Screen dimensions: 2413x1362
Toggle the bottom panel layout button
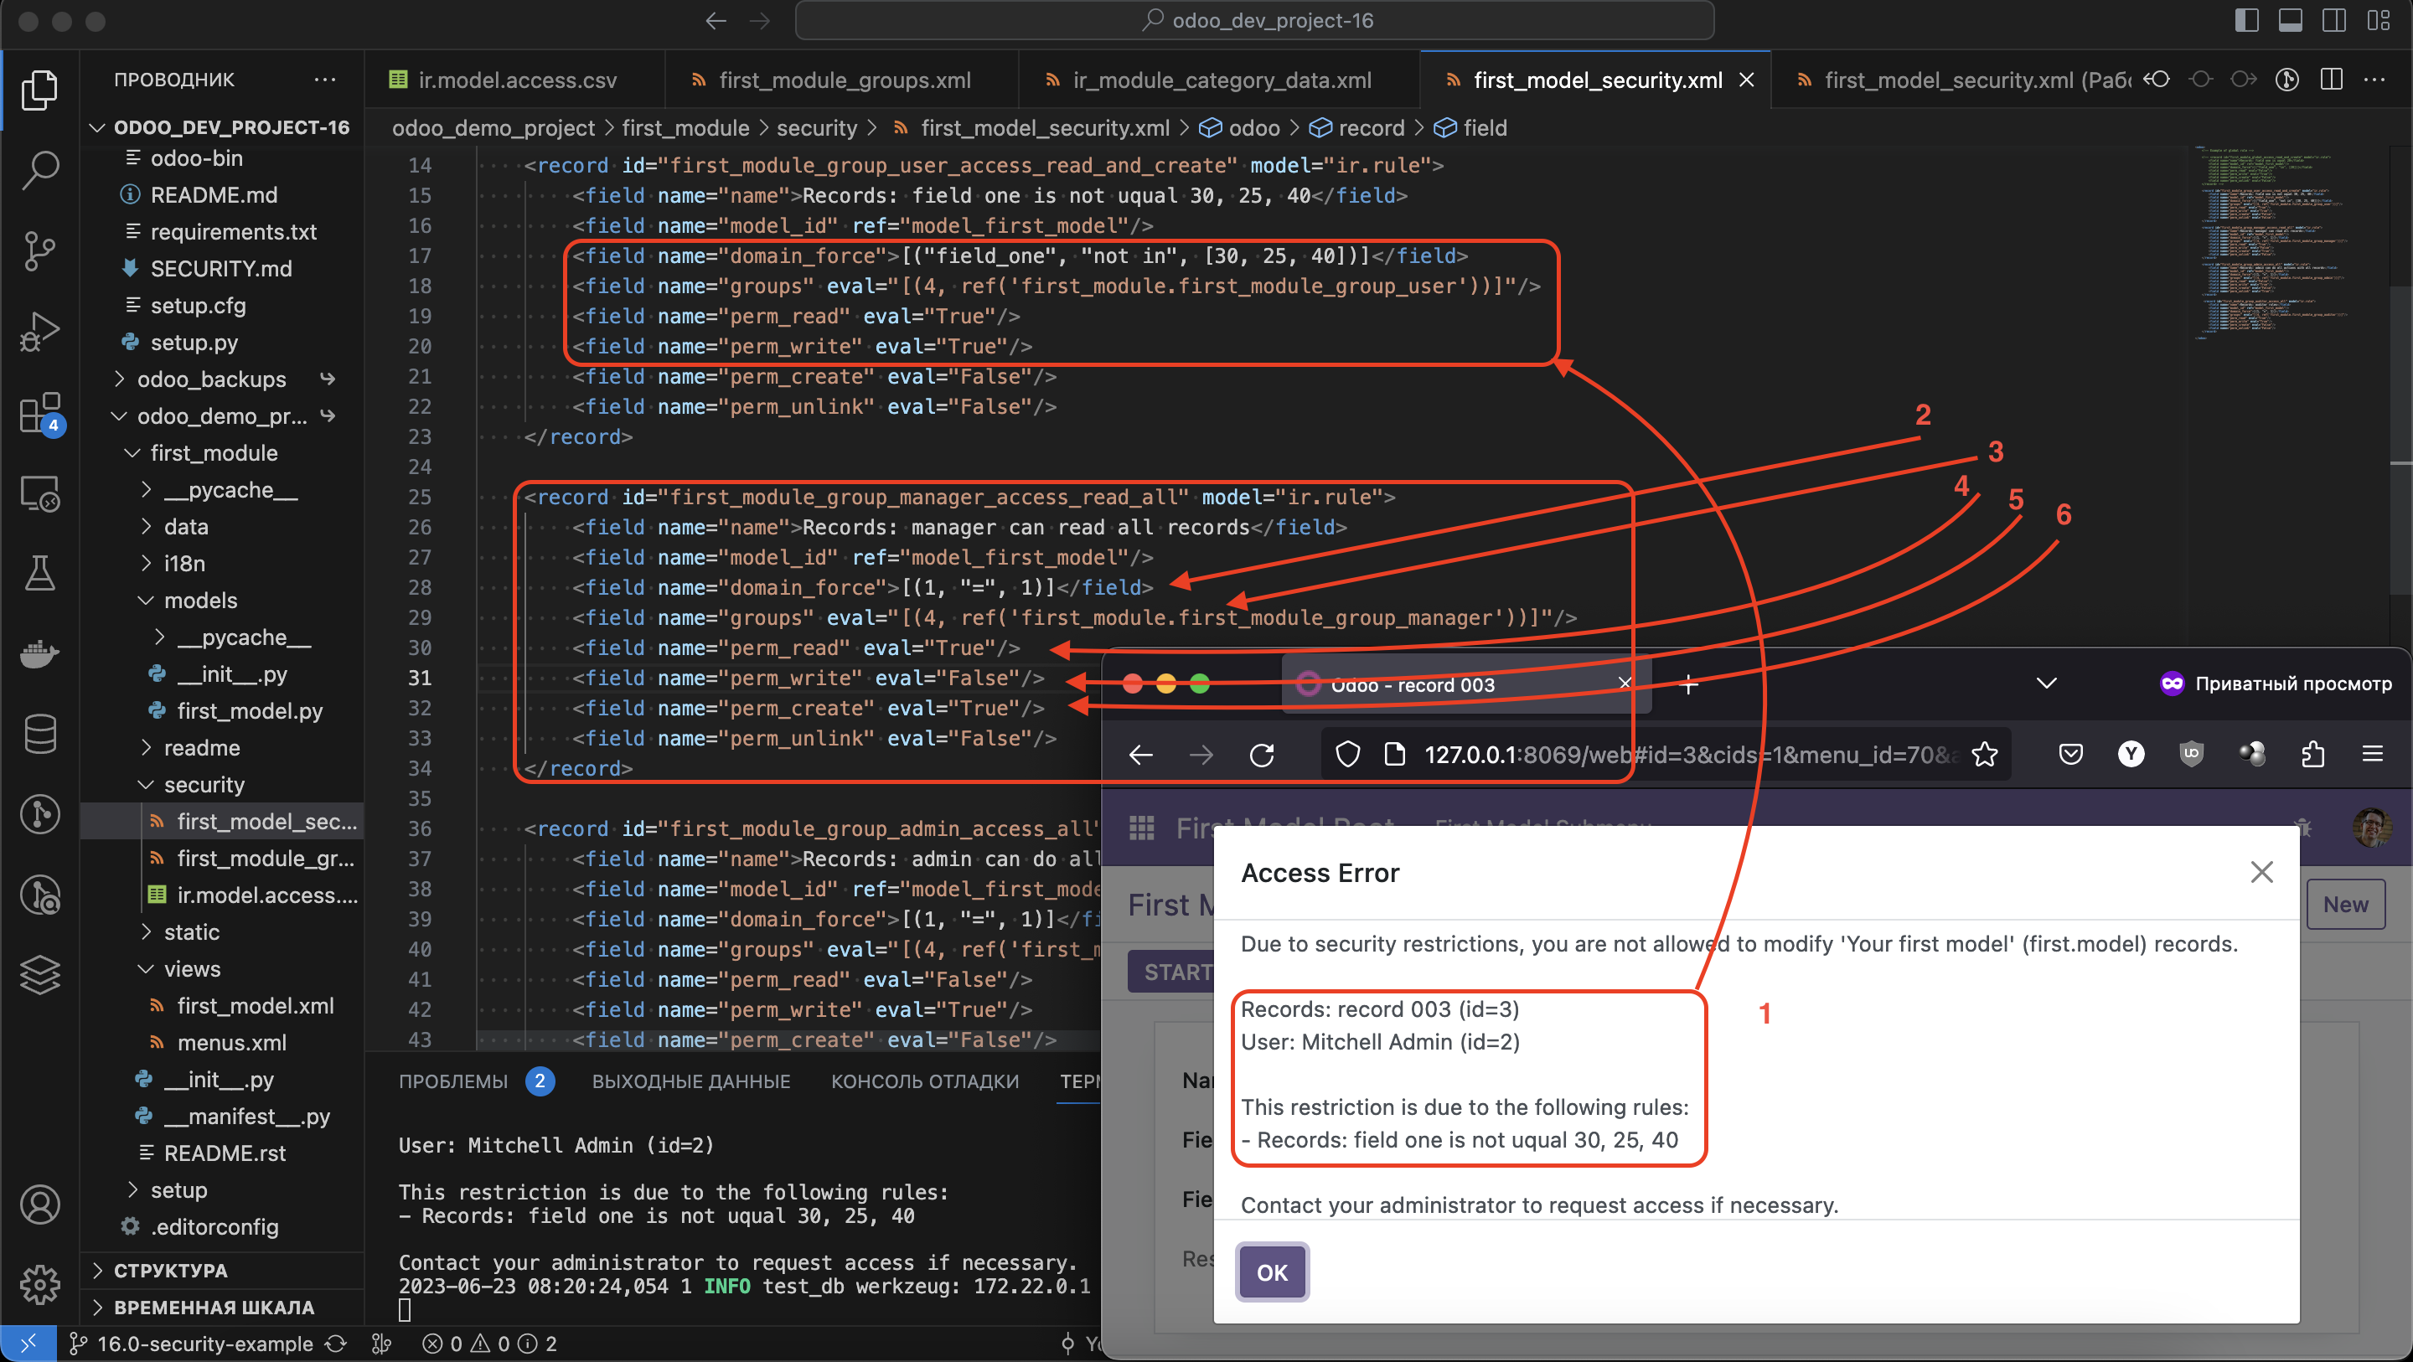pyautogui.click(x=2291, y=21)
